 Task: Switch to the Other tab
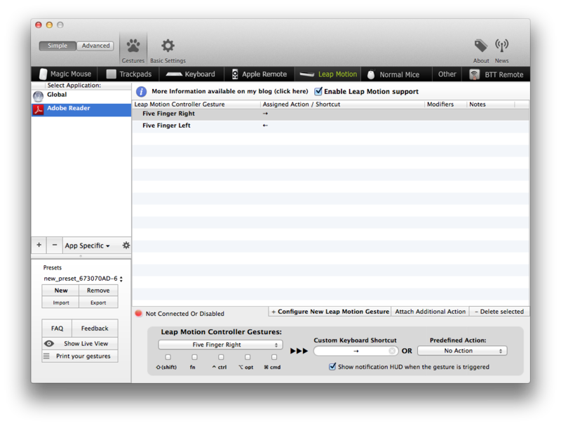click(447, 74)
